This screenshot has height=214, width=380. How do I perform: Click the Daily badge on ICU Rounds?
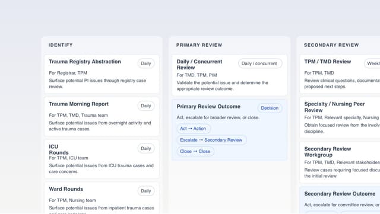tap(146, 148)
